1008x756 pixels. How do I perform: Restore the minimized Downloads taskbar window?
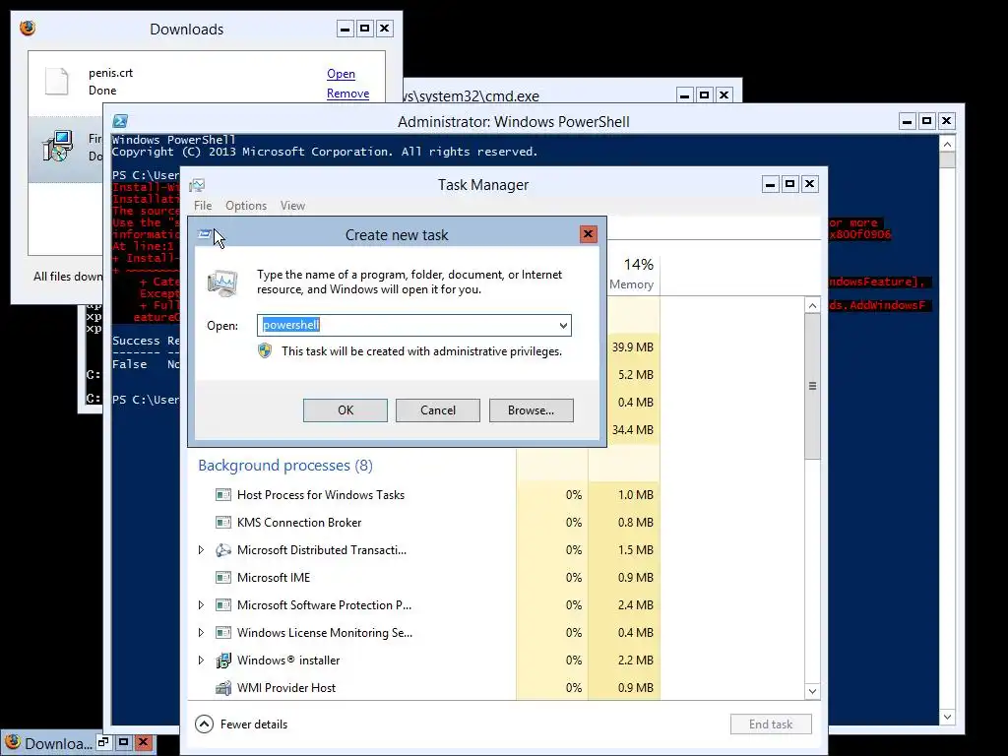click(x=103, y=742)
